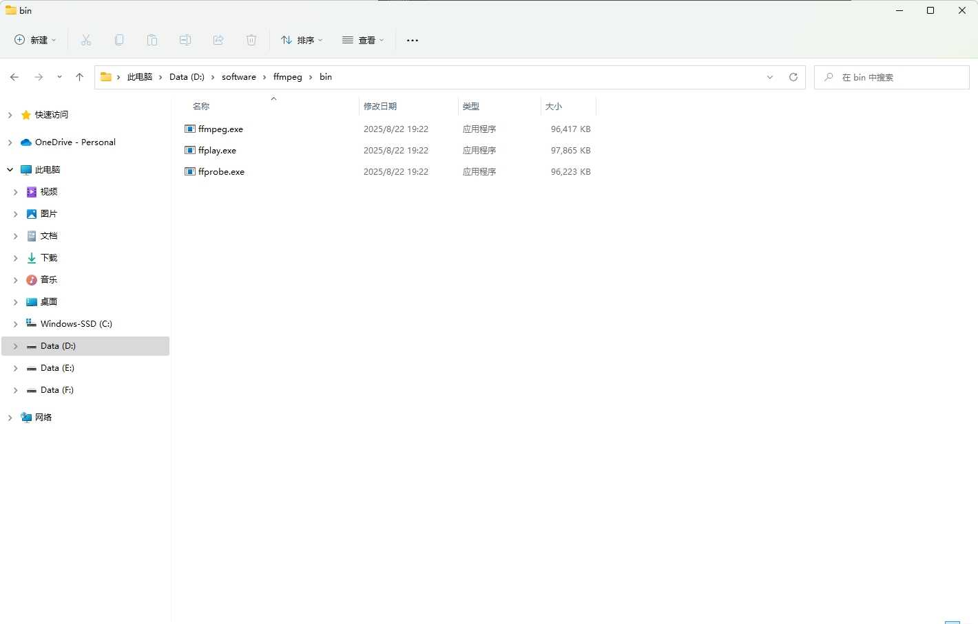
Task: Click the Delete trash can icon
Action: 251,40
